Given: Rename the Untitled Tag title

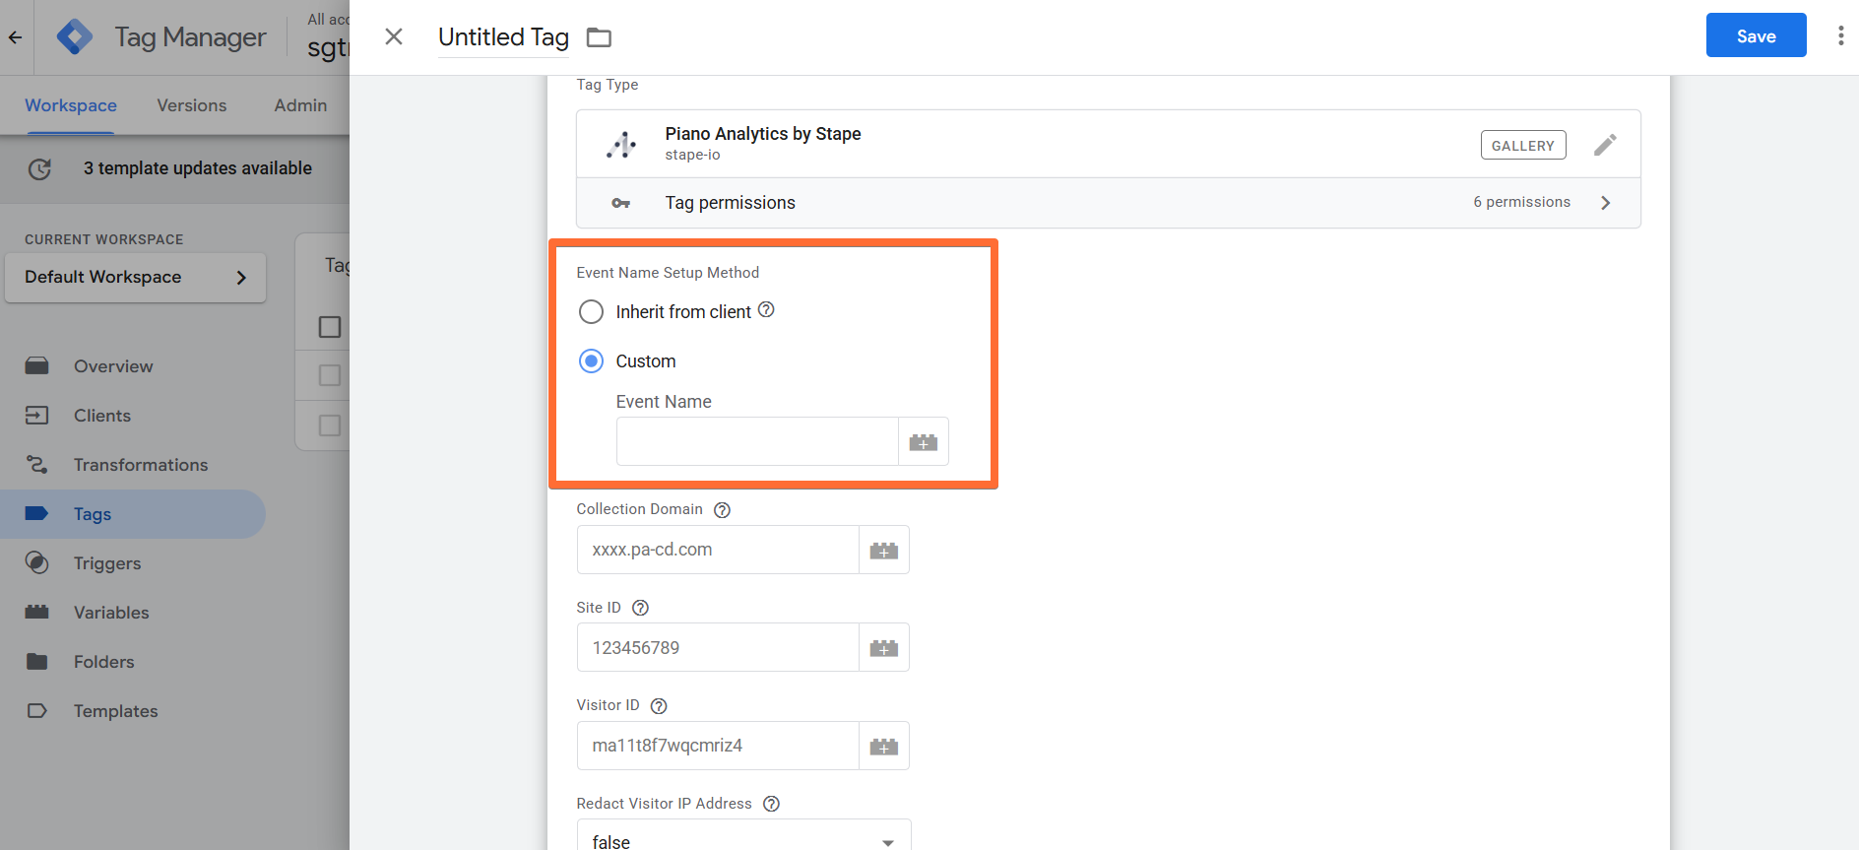Looking at the screenshot, I should pos(503,36).
